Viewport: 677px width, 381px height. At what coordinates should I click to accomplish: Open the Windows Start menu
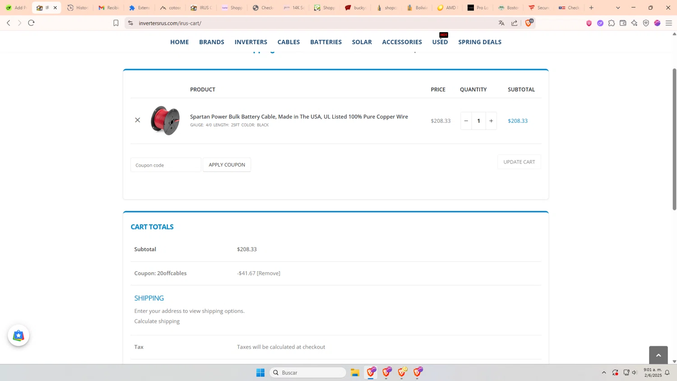point(260,372)
